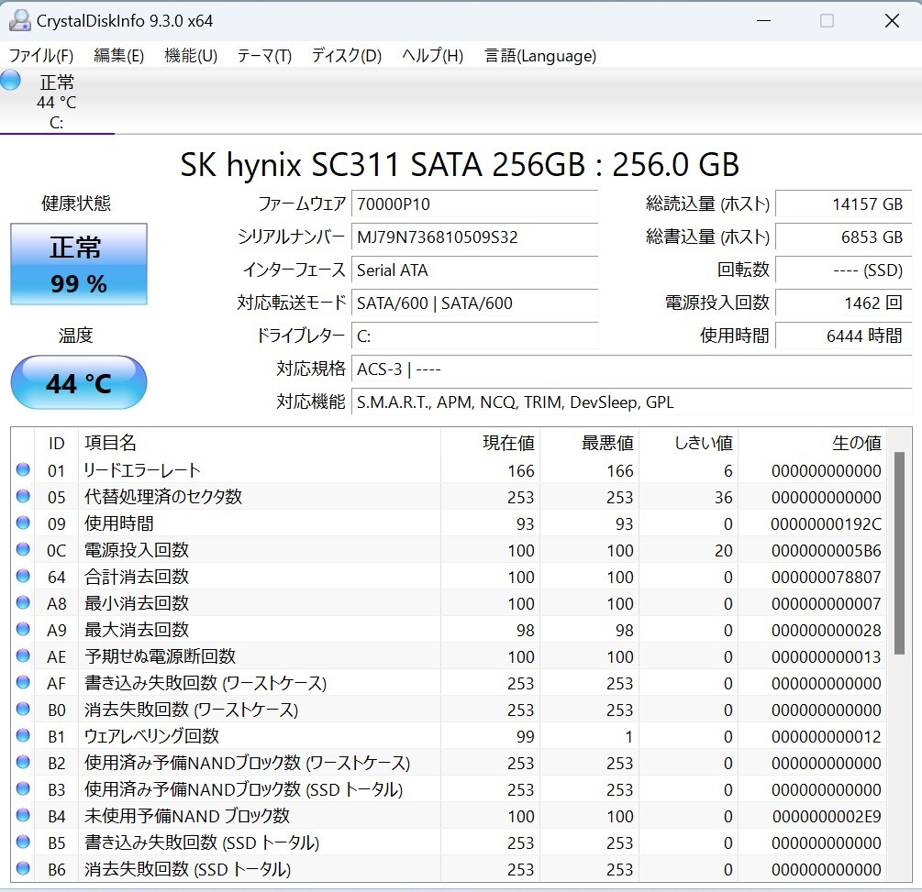Select the ウェアレベリング回数 row name
The image size is (922, 892).
pos(151,736)
